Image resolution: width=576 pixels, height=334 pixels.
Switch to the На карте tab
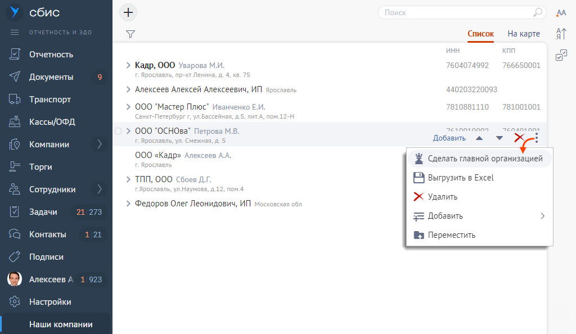click(x=523, y=34)
